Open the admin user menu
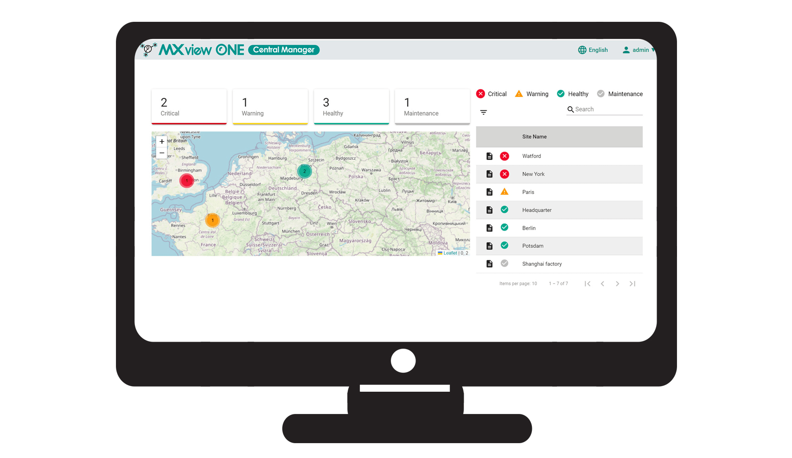Image resolution: width=792 pixels, height=458 pixels. tap(639, 50)
